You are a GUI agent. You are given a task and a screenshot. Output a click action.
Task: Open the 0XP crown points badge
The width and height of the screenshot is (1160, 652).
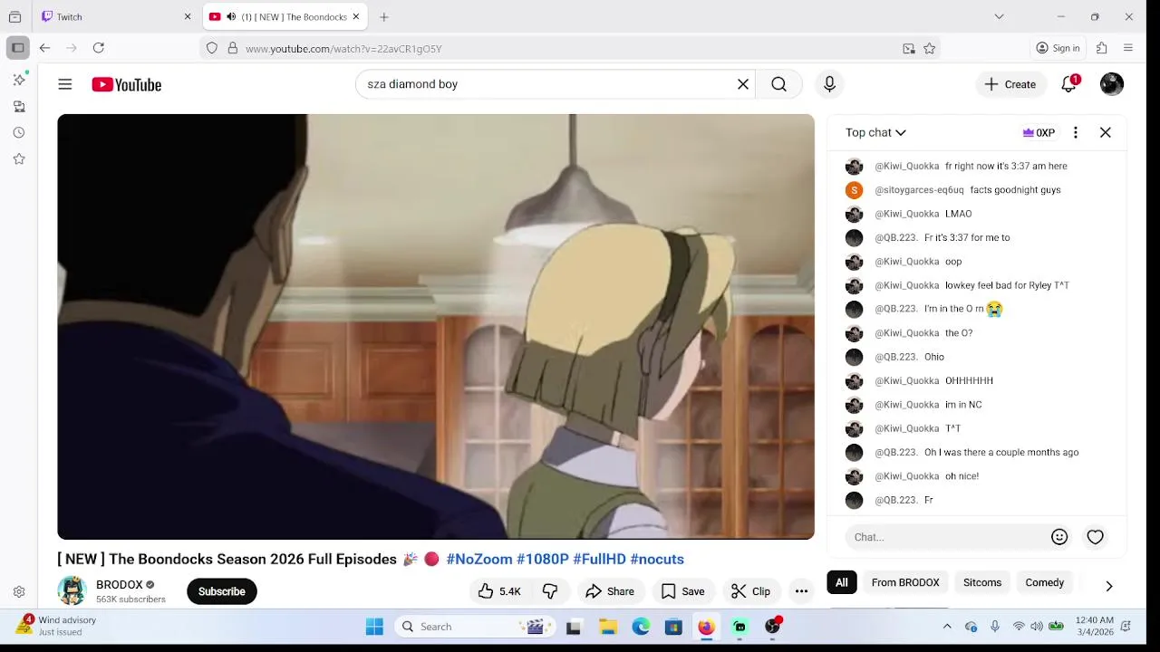(1039, 132)
